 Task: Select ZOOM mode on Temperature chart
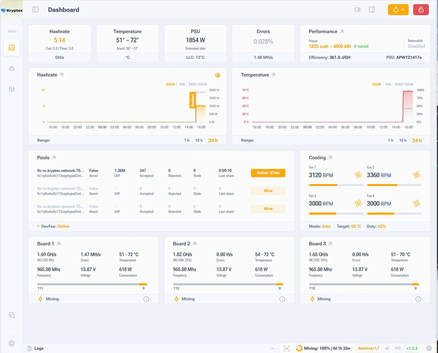pyautogui.click(x=376, y=84)
